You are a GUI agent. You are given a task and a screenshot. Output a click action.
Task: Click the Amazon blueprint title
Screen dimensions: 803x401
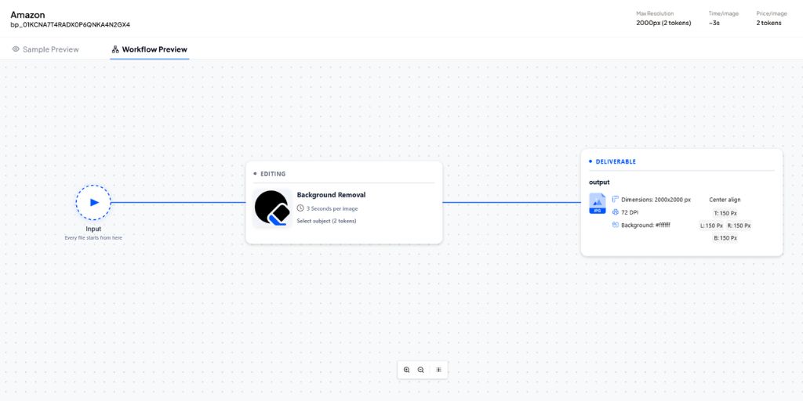(27, 15)
